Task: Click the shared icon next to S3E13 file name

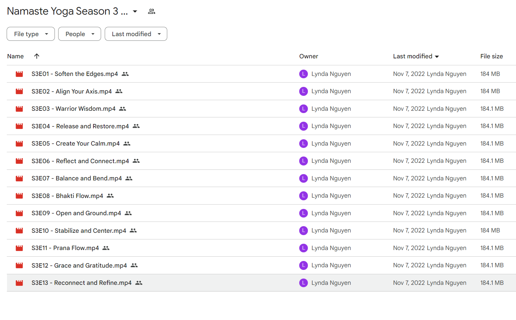Action: (x=139, y=283)
